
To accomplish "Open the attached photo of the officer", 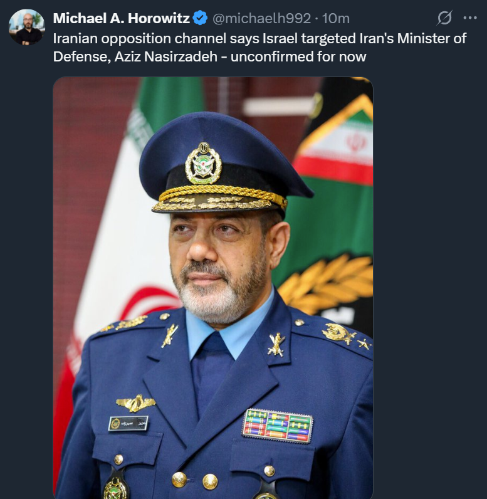I will coord(213,288).
